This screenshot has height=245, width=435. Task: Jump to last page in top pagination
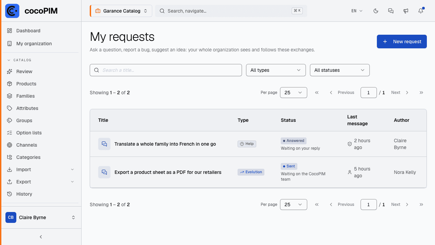421,93
